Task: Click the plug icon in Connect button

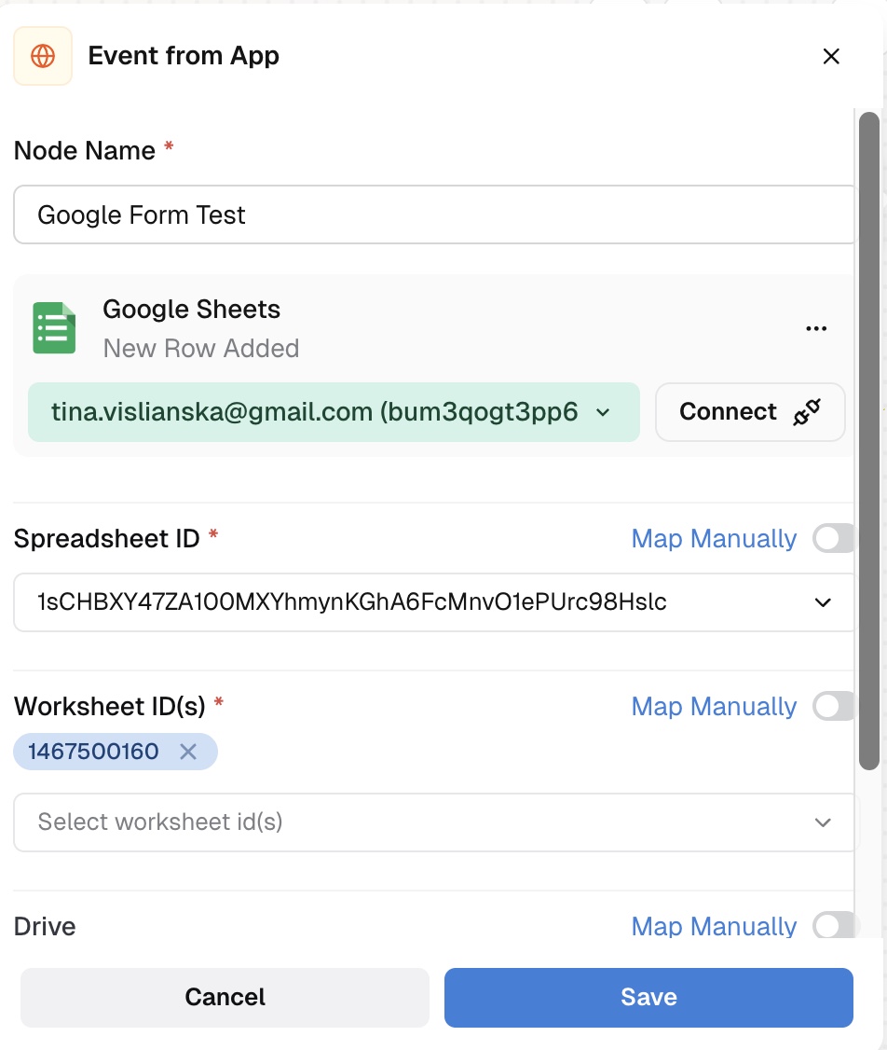Action: [x=807, y=412]
